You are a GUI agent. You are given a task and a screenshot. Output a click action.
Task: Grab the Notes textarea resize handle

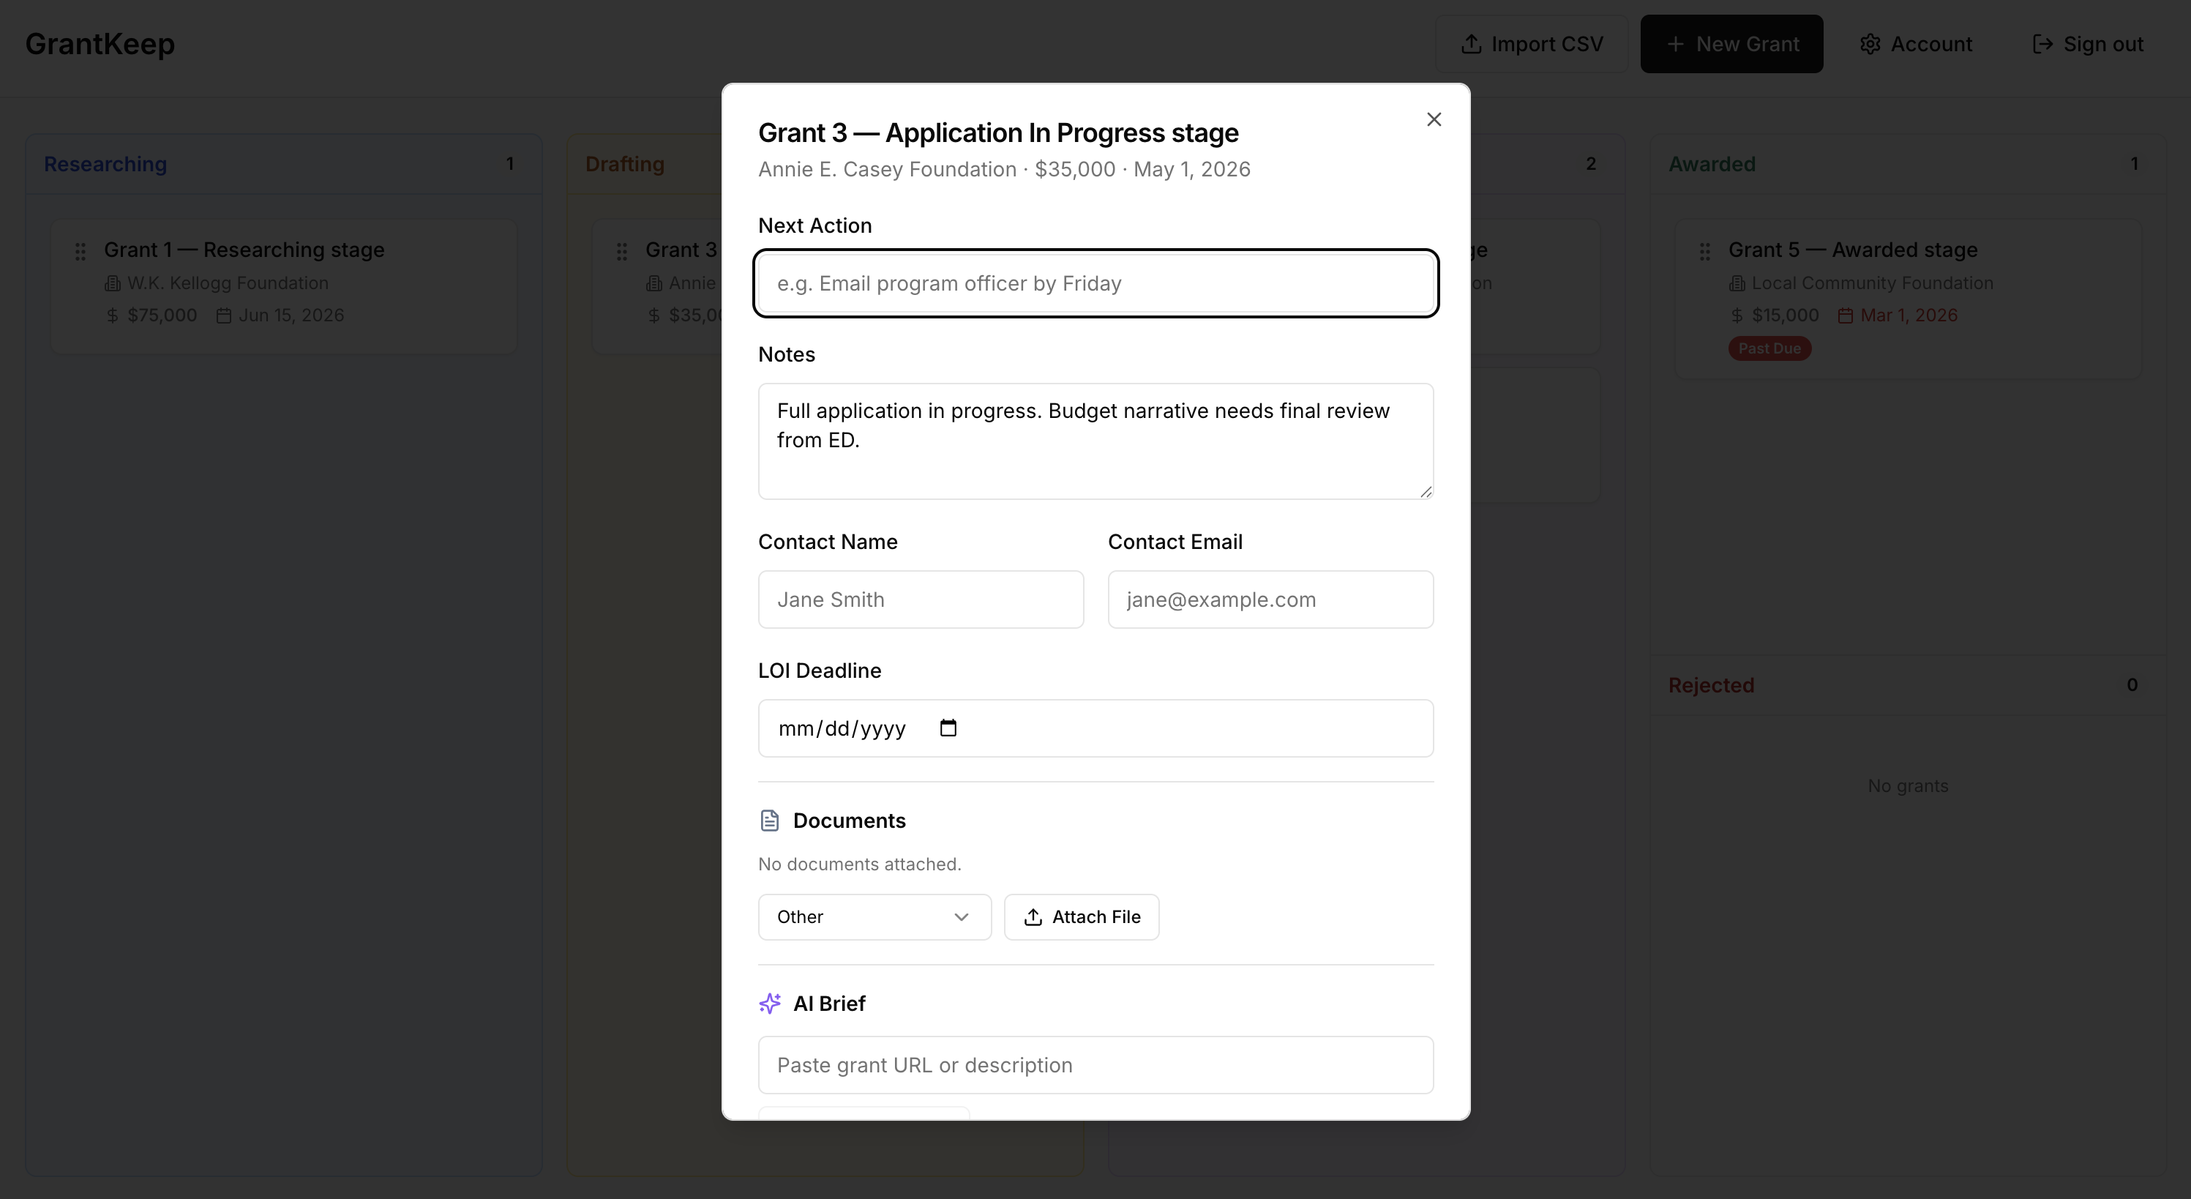tap(1426, 491)
